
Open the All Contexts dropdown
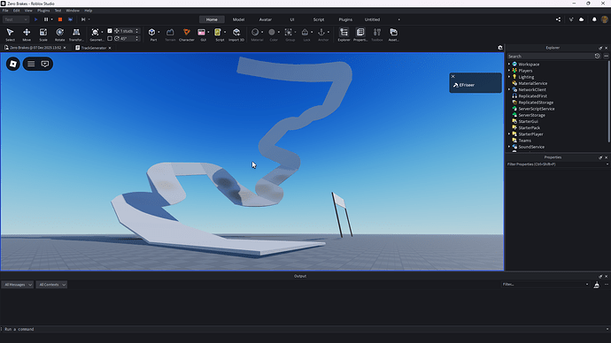coord(51,285)
